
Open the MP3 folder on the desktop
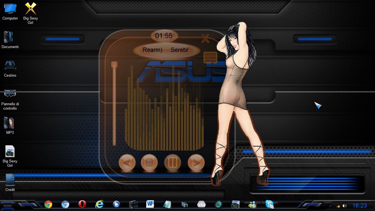pos(10,125)
